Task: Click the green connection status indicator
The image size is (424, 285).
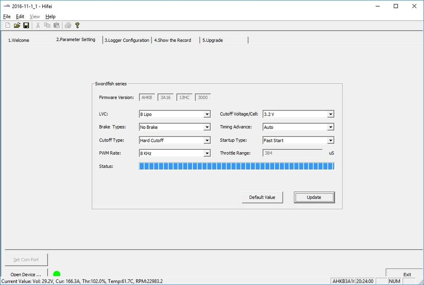Action: 57,274
